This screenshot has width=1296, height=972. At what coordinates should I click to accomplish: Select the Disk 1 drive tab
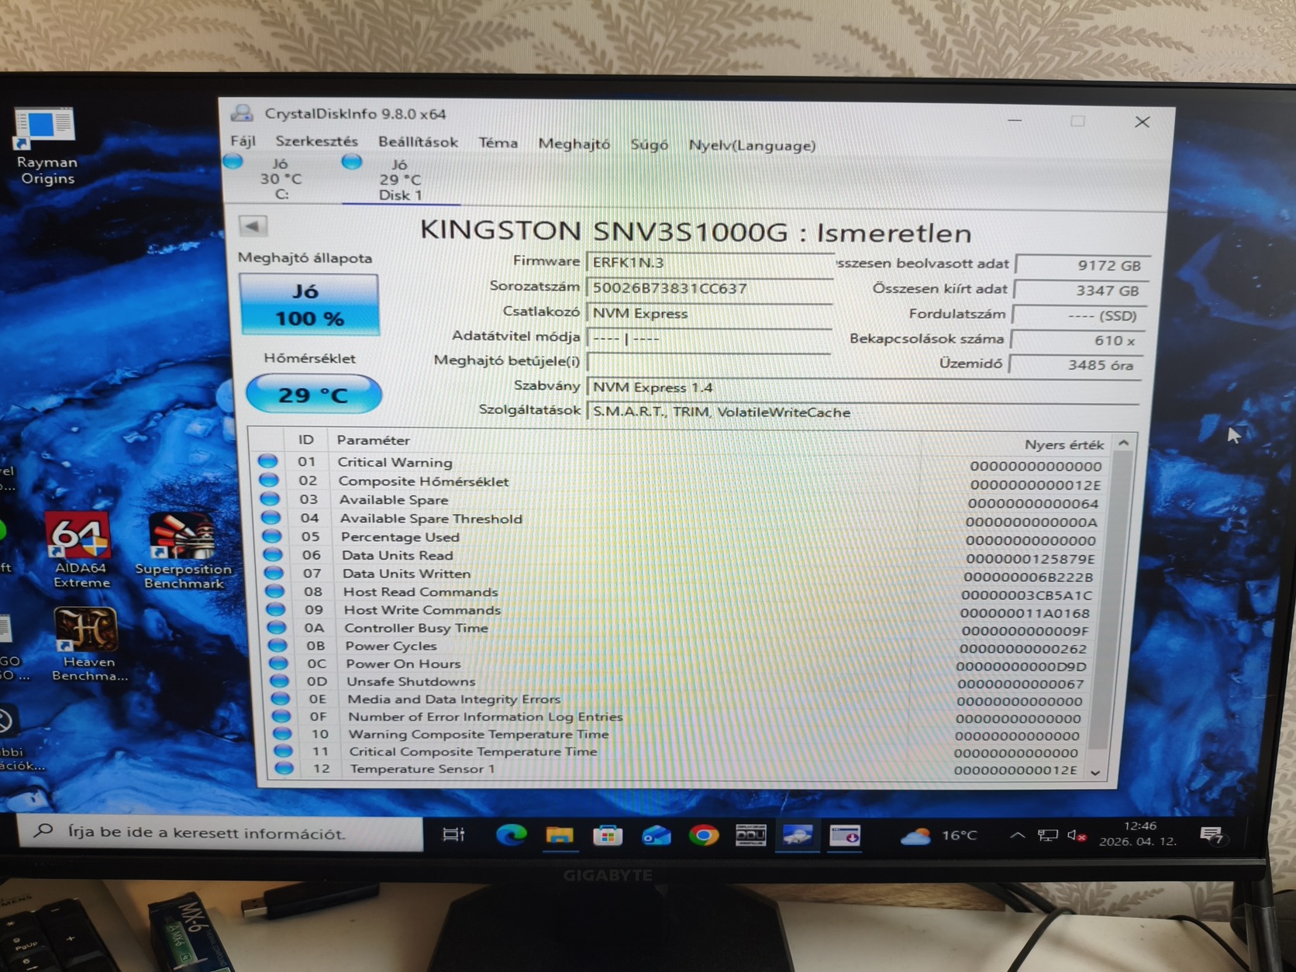pos(401,179)
